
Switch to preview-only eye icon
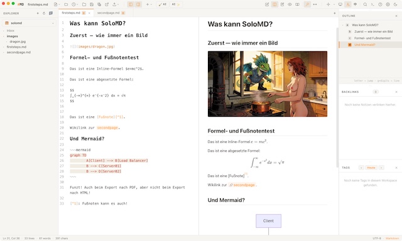[x=290, y=4]
